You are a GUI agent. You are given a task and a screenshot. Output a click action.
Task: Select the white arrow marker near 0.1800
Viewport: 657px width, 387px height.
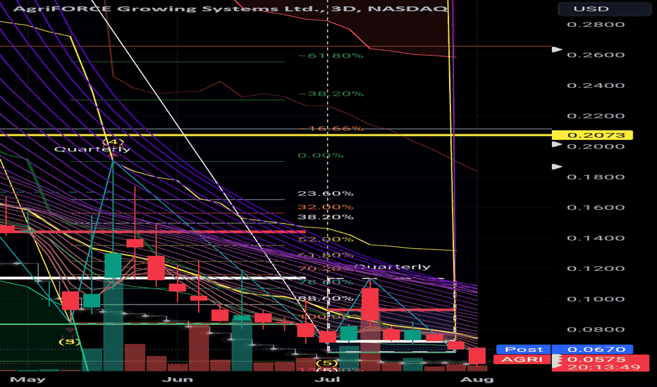point(557,167)
